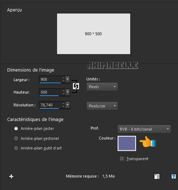The height and width of the screenshot is (190, 178).
Task: Open the Unités Pixels dropdown
Action: point(102,87)
